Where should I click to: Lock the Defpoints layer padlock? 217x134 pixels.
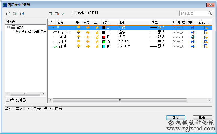pyautogui.click(x=97, y=32)
